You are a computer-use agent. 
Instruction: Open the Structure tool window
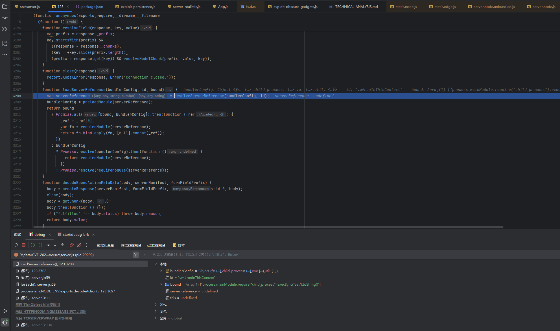pos(5,43)
